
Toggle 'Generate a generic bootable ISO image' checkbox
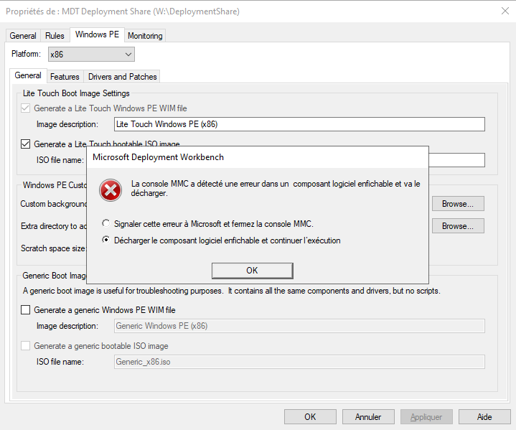point(25,346)
